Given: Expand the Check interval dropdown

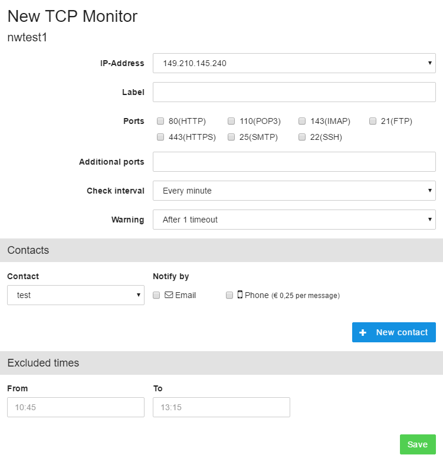Looking at the screenshot, I should point(294,191).
